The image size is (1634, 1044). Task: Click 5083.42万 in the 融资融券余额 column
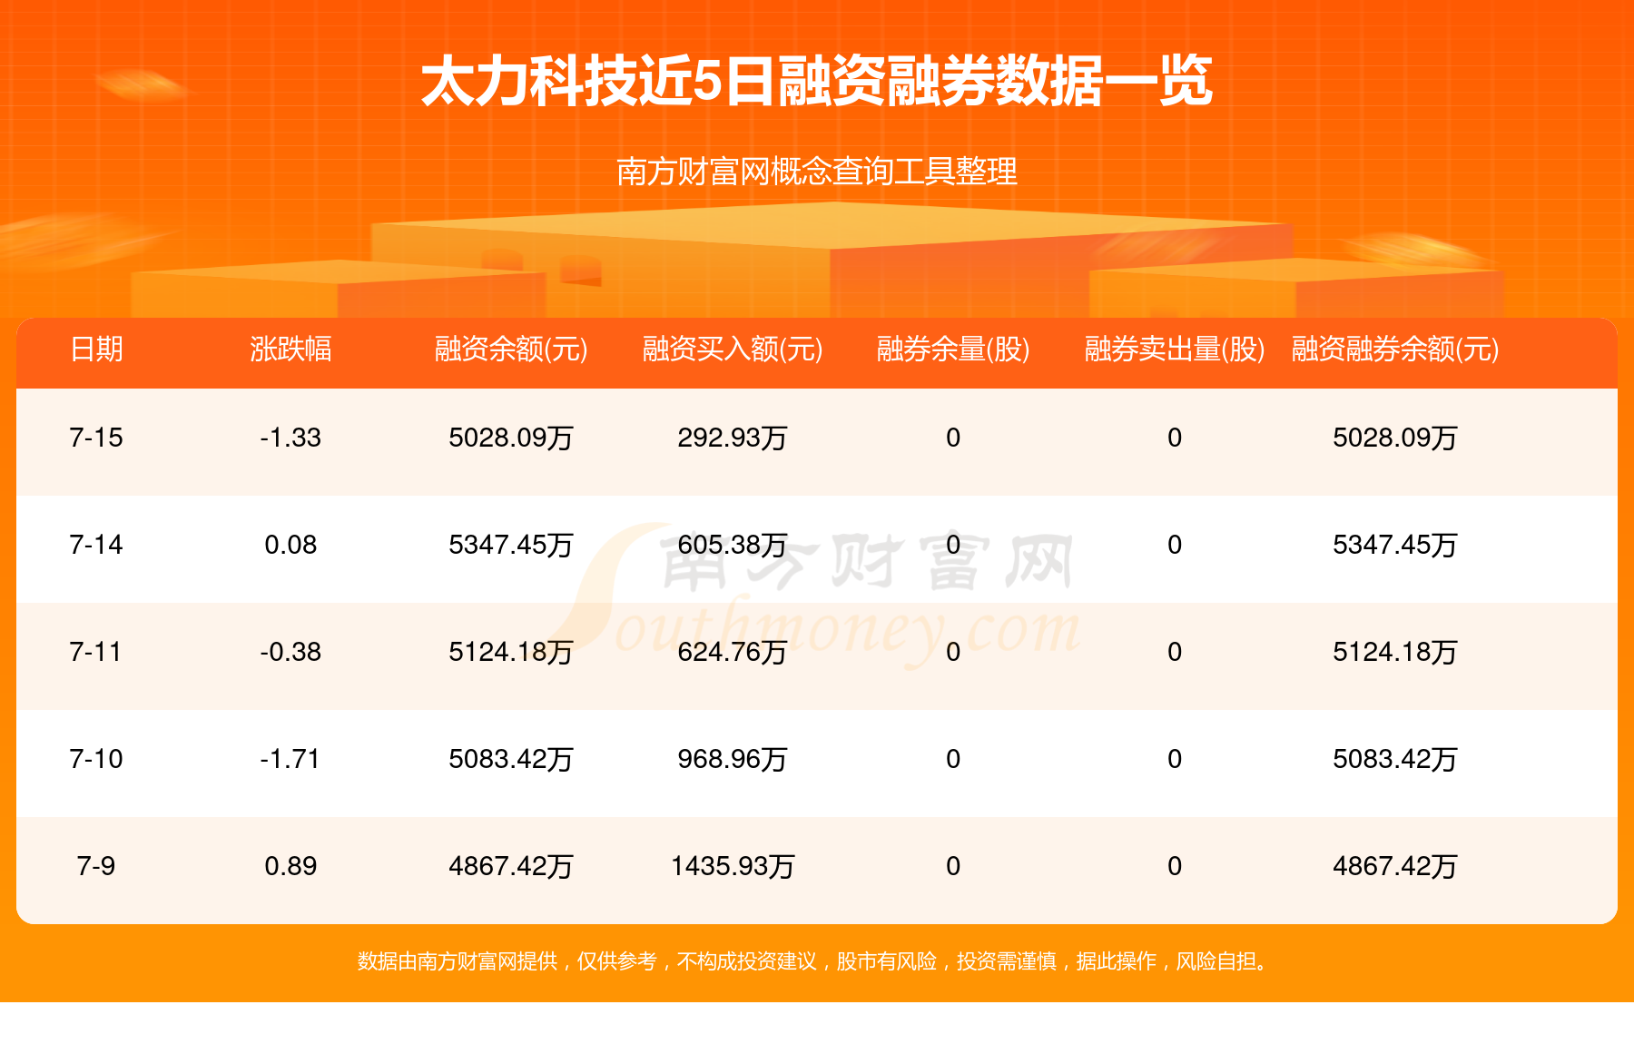[1395, 759]
